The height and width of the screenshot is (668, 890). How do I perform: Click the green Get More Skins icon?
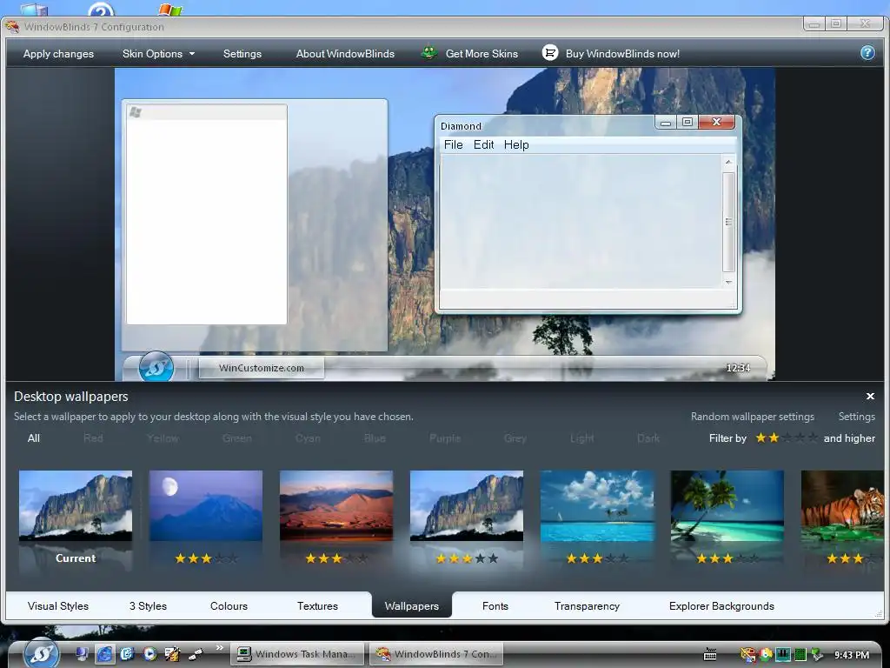428,53
